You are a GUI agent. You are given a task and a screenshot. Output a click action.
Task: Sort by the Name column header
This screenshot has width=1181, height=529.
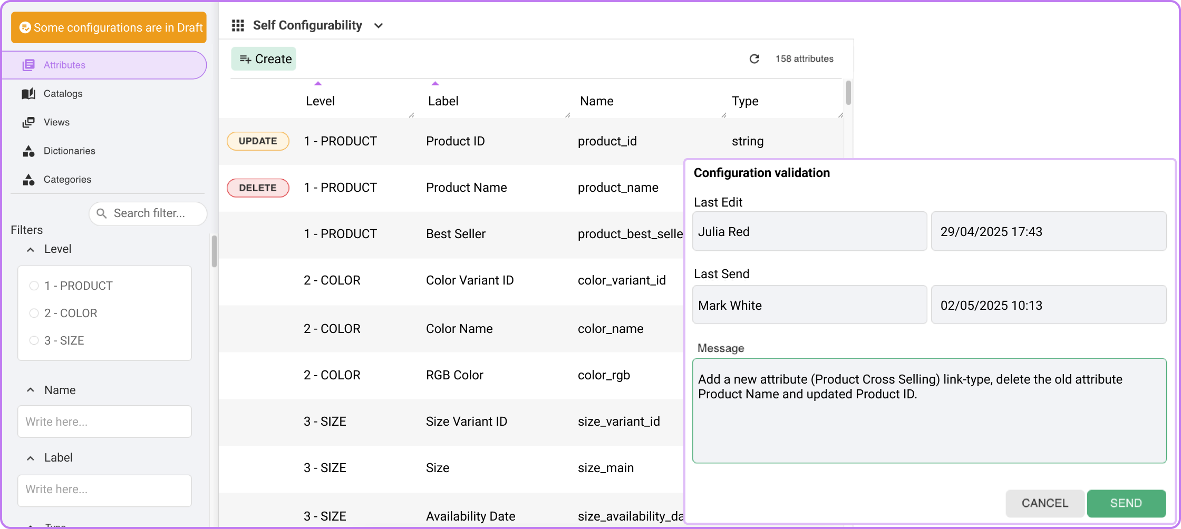(x=596, y=101)
